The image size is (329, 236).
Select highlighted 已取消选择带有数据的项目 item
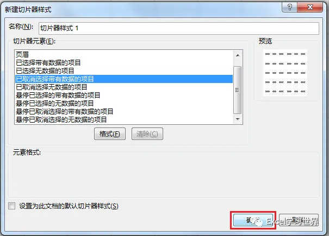[x=124, y=79]
